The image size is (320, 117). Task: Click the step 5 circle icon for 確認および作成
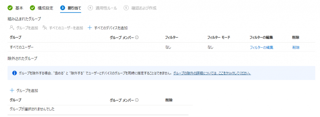click(x=126, y=8)
